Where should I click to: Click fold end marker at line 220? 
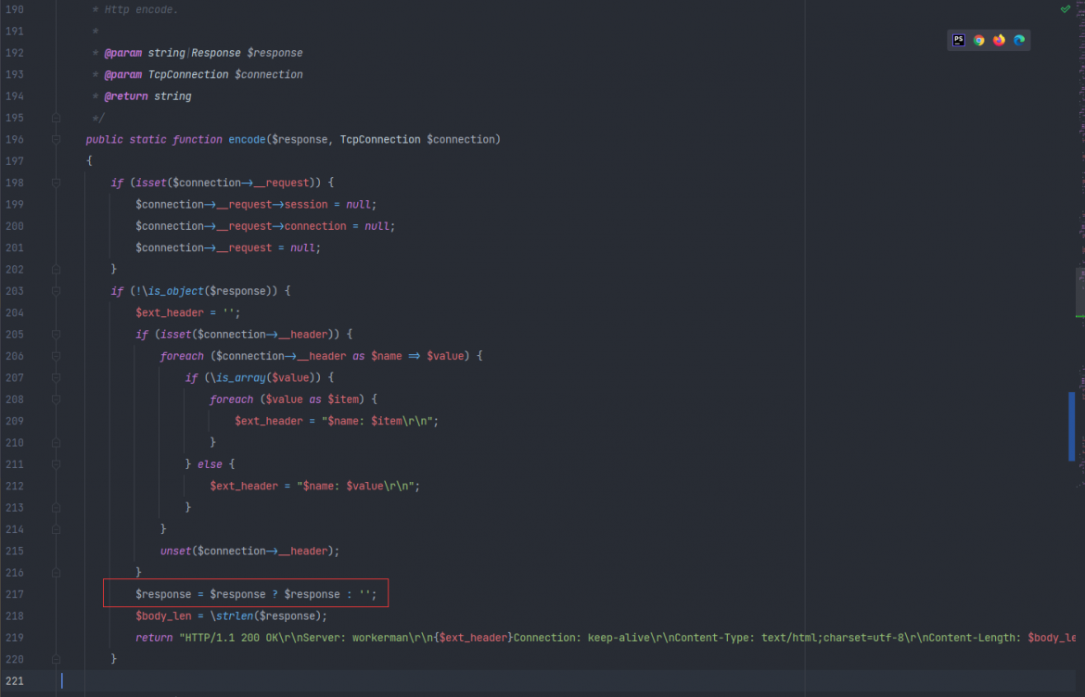(x=56, y=660)
